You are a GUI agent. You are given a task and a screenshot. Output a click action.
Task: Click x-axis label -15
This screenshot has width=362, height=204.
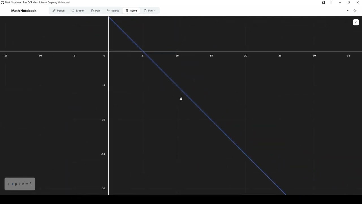(x=5, y=56)
